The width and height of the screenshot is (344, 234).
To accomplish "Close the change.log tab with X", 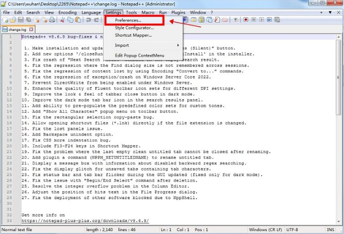I will pyautogui.click(x=30, y=30).
